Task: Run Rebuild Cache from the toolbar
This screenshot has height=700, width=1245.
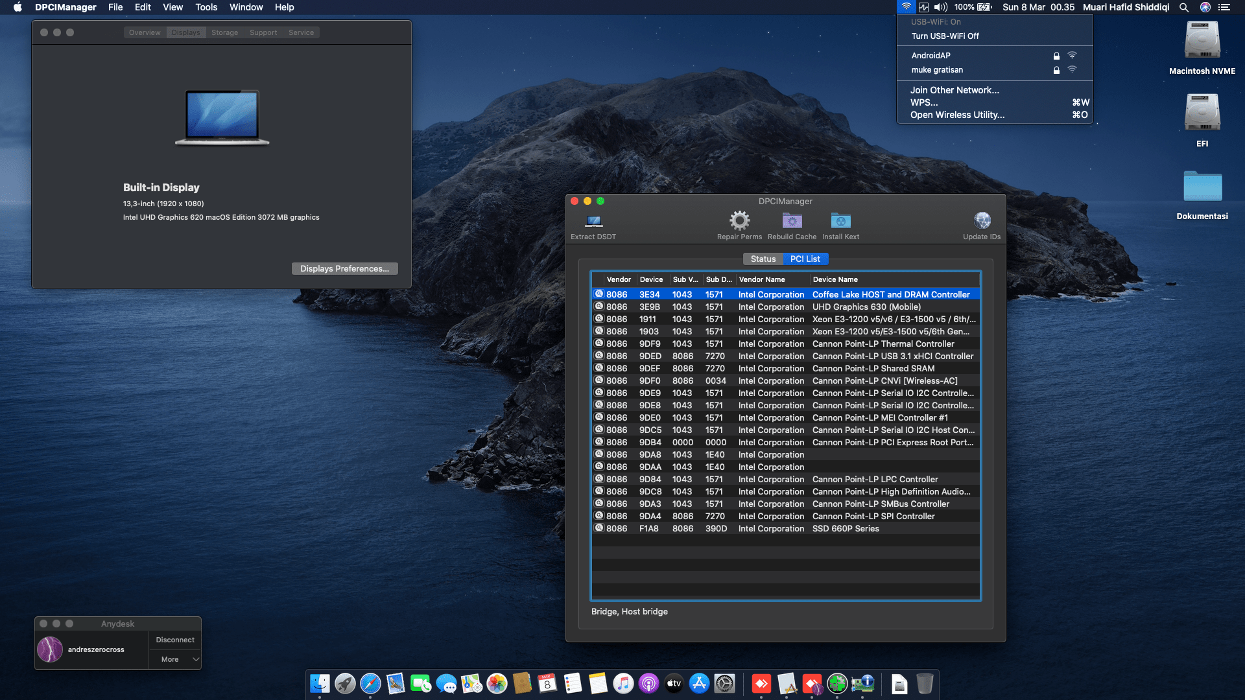Action: coord(791,224)
